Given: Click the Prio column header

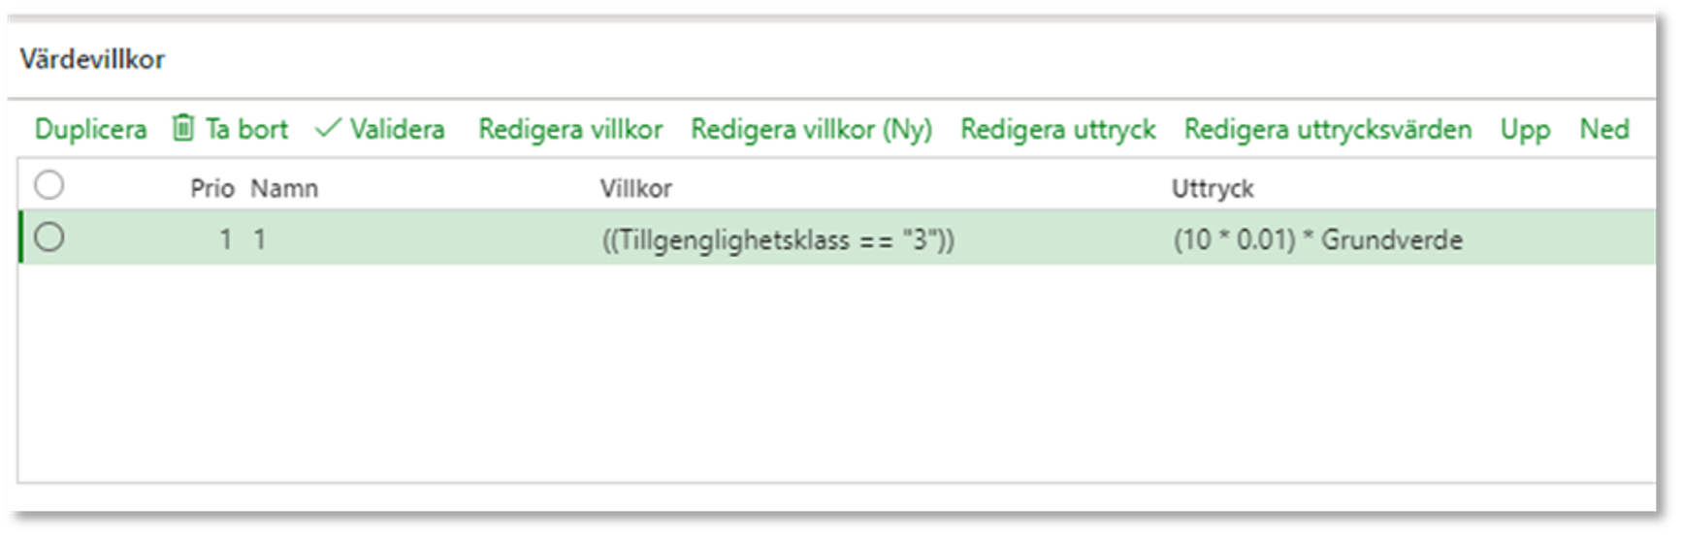Looking at the screenshot, I should pos(212,188).
